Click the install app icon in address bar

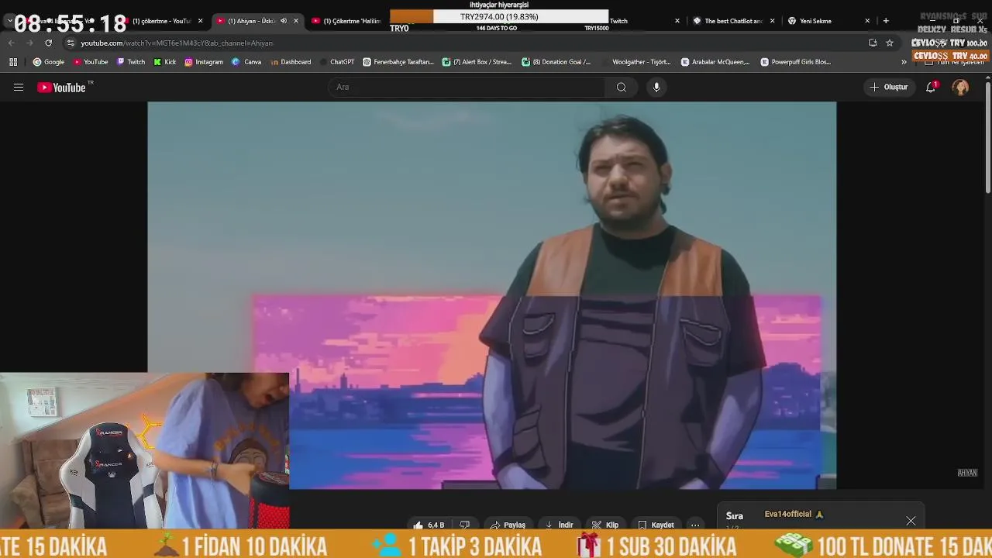pyautogui.click(x=873, y=43)
